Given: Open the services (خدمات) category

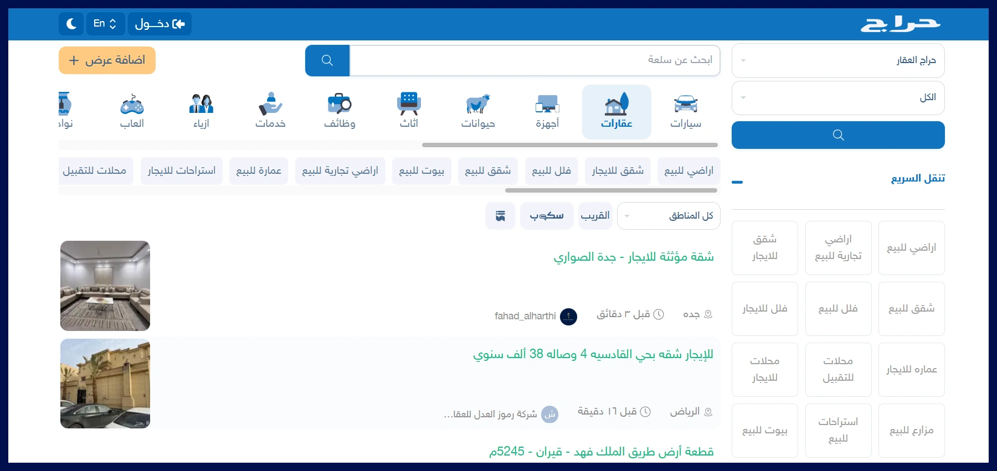Looking at the screenshot, I should tap(270, 111).
